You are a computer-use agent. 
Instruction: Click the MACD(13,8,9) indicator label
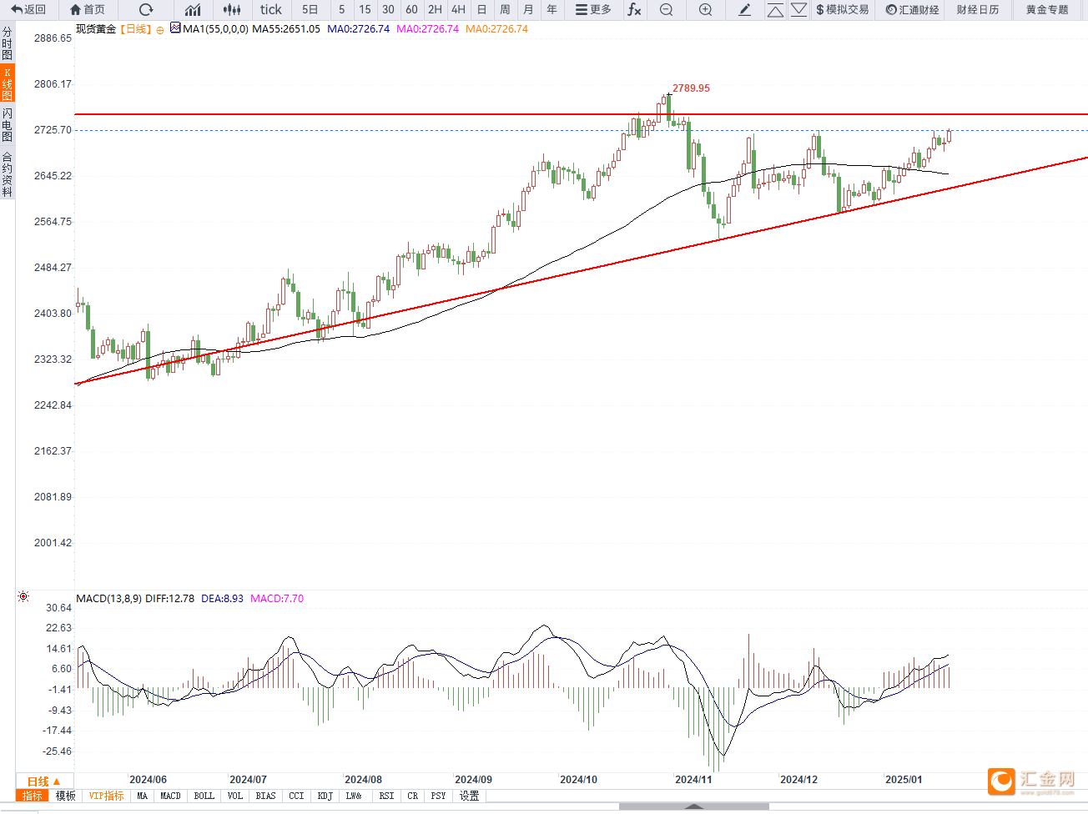tap(109, 598)
